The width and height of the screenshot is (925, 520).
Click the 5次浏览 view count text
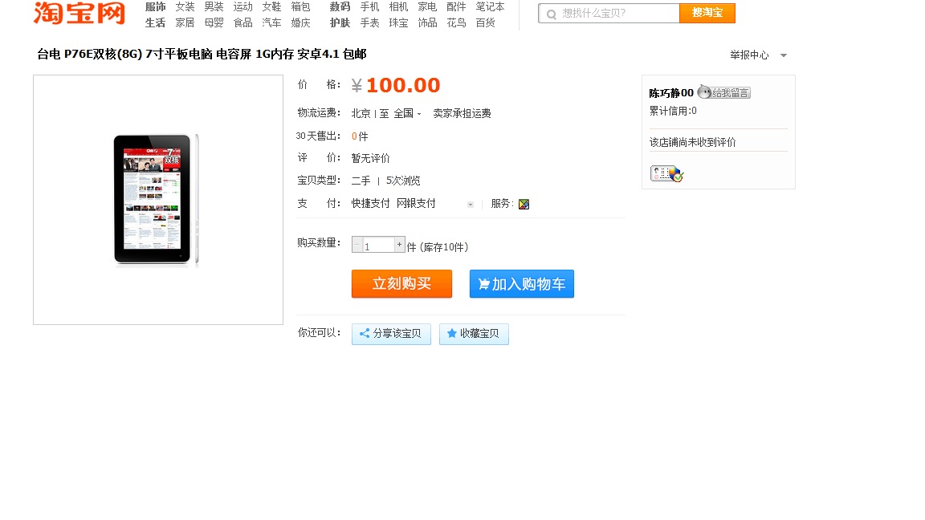click(x=403, y=181)
